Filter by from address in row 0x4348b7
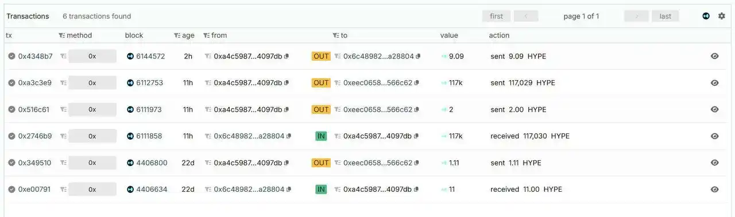This screenshot has height=217, width=735. (x=208, y=56)
